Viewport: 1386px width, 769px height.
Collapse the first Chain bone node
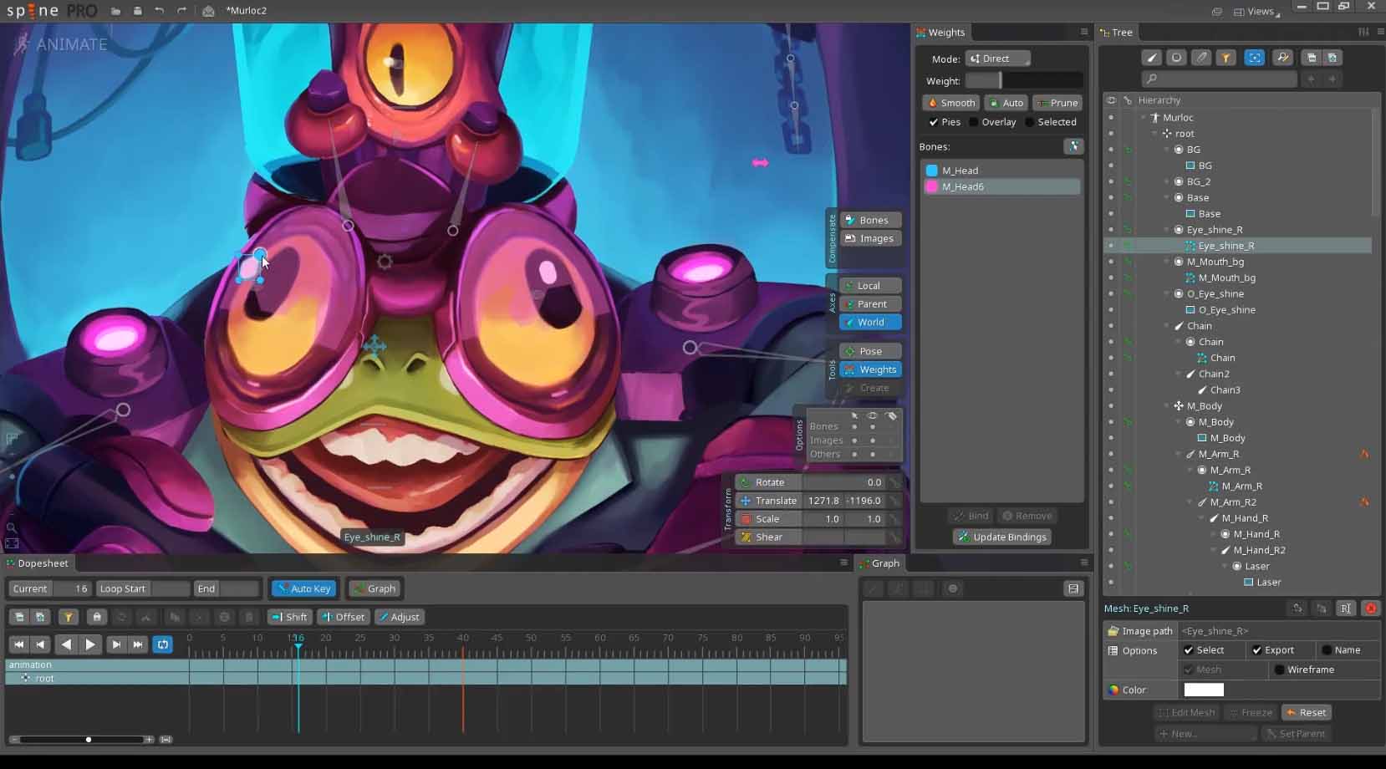(1167, 326)
